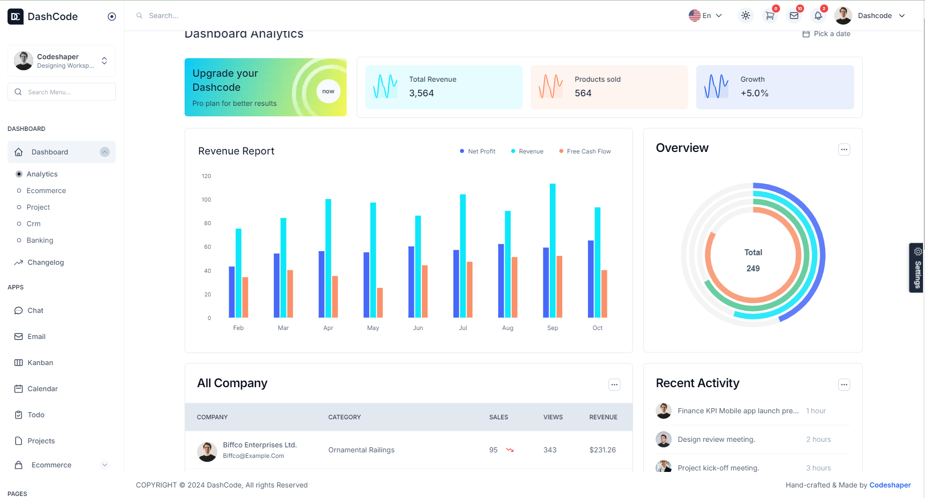
Task: Click the Projects file icon
Action: (x=19, y=441)
